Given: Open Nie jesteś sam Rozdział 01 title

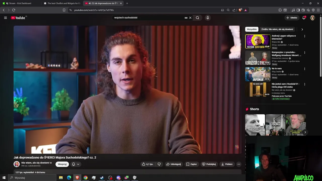Looking at the screenshot, I should coord(286,85).
